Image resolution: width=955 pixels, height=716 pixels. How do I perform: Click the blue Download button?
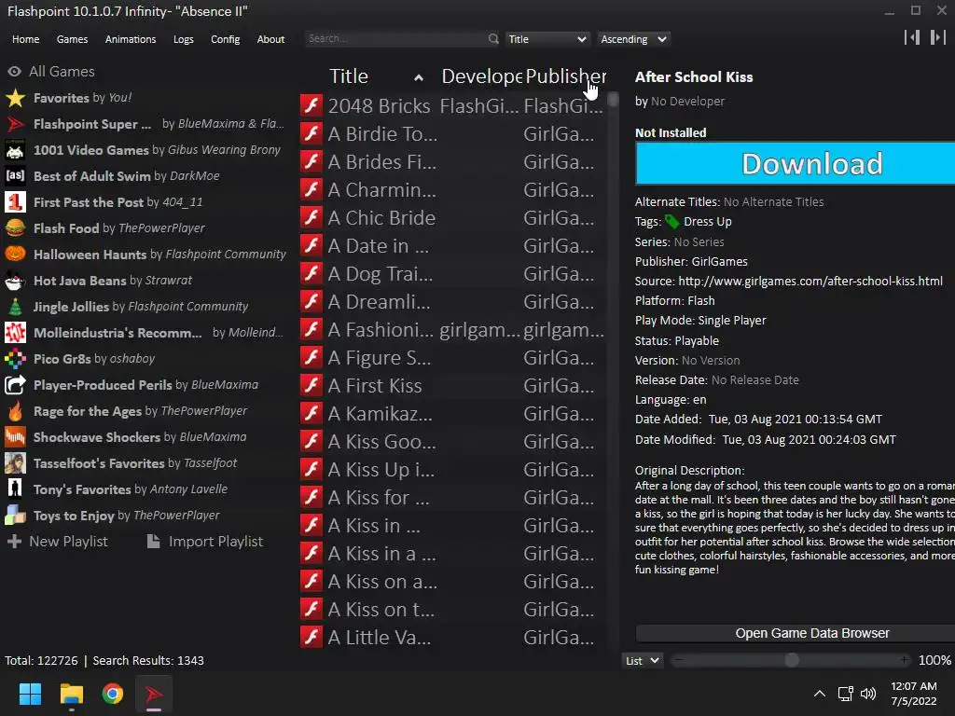[x=795, y=163]
